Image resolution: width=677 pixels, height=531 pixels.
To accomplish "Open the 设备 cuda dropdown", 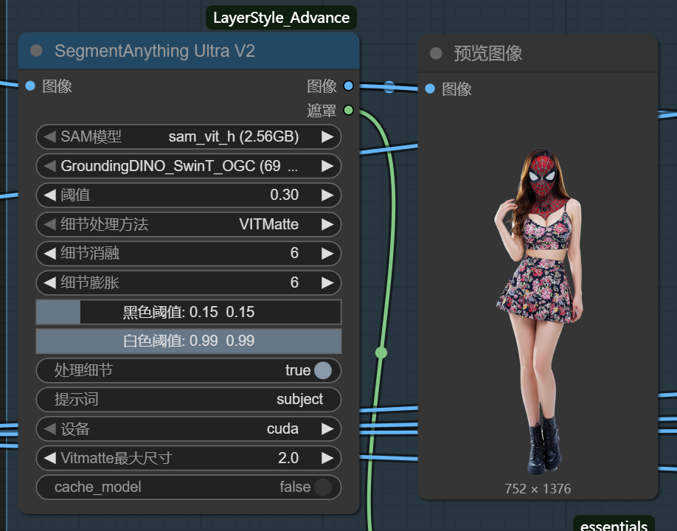I will (189, 428).
